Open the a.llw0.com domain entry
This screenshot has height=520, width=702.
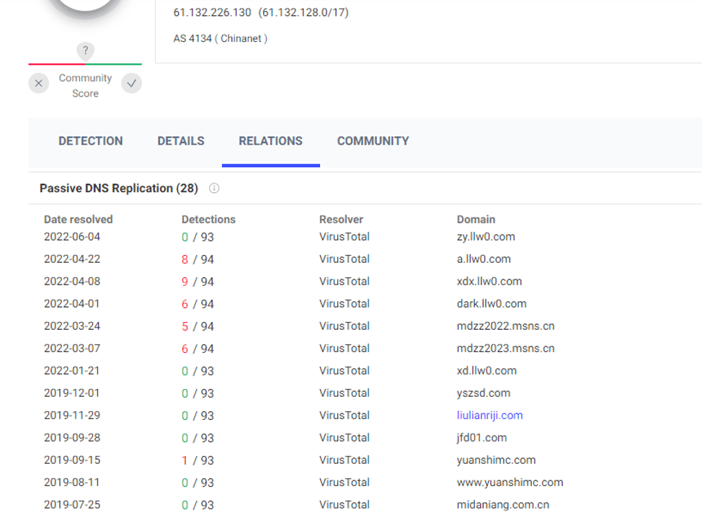click(x=484, y=259)
